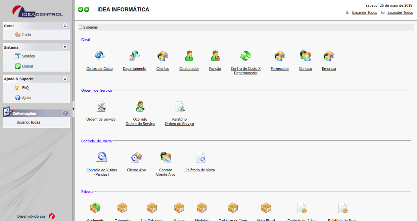Click the green checkmark icon beside the title
Viewport: 417px width, 221px height.
pos(81,9)
